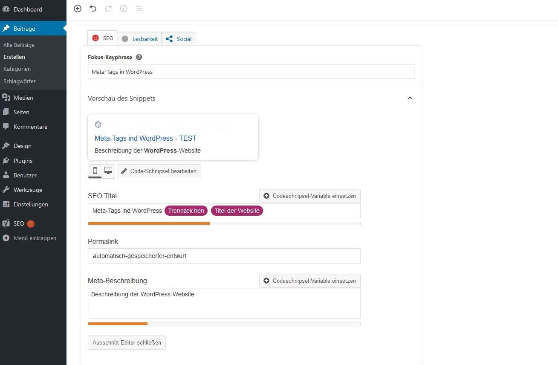
Task: Click the Vorschau des Snippets heading text
Action: tap(121, 98)
